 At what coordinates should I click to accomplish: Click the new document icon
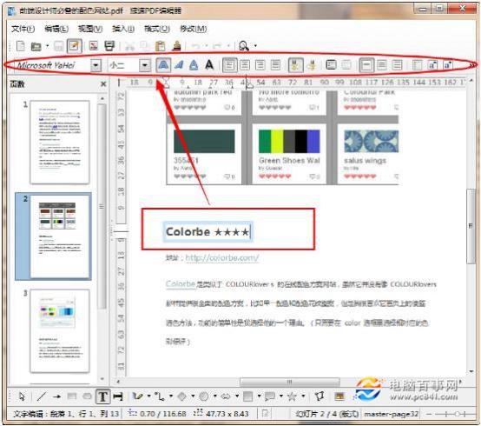point(21,46)
